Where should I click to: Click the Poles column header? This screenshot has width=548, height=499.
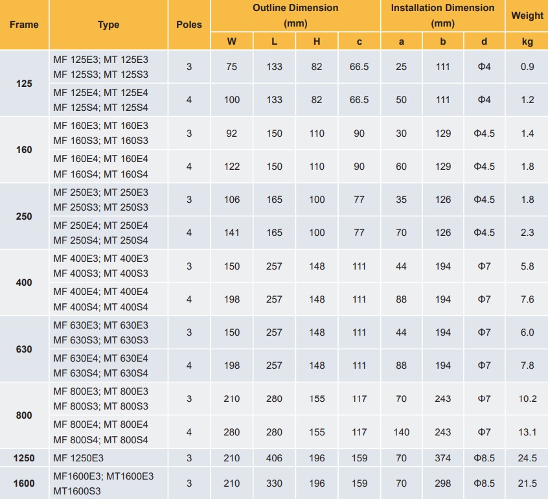coord(189,25)
